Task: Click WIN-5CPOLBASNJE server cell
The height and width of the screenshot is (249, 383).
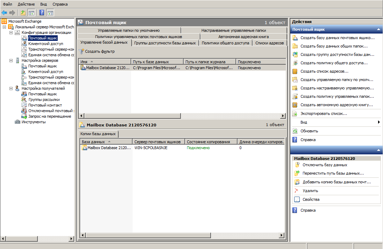Action: (151, 148)
